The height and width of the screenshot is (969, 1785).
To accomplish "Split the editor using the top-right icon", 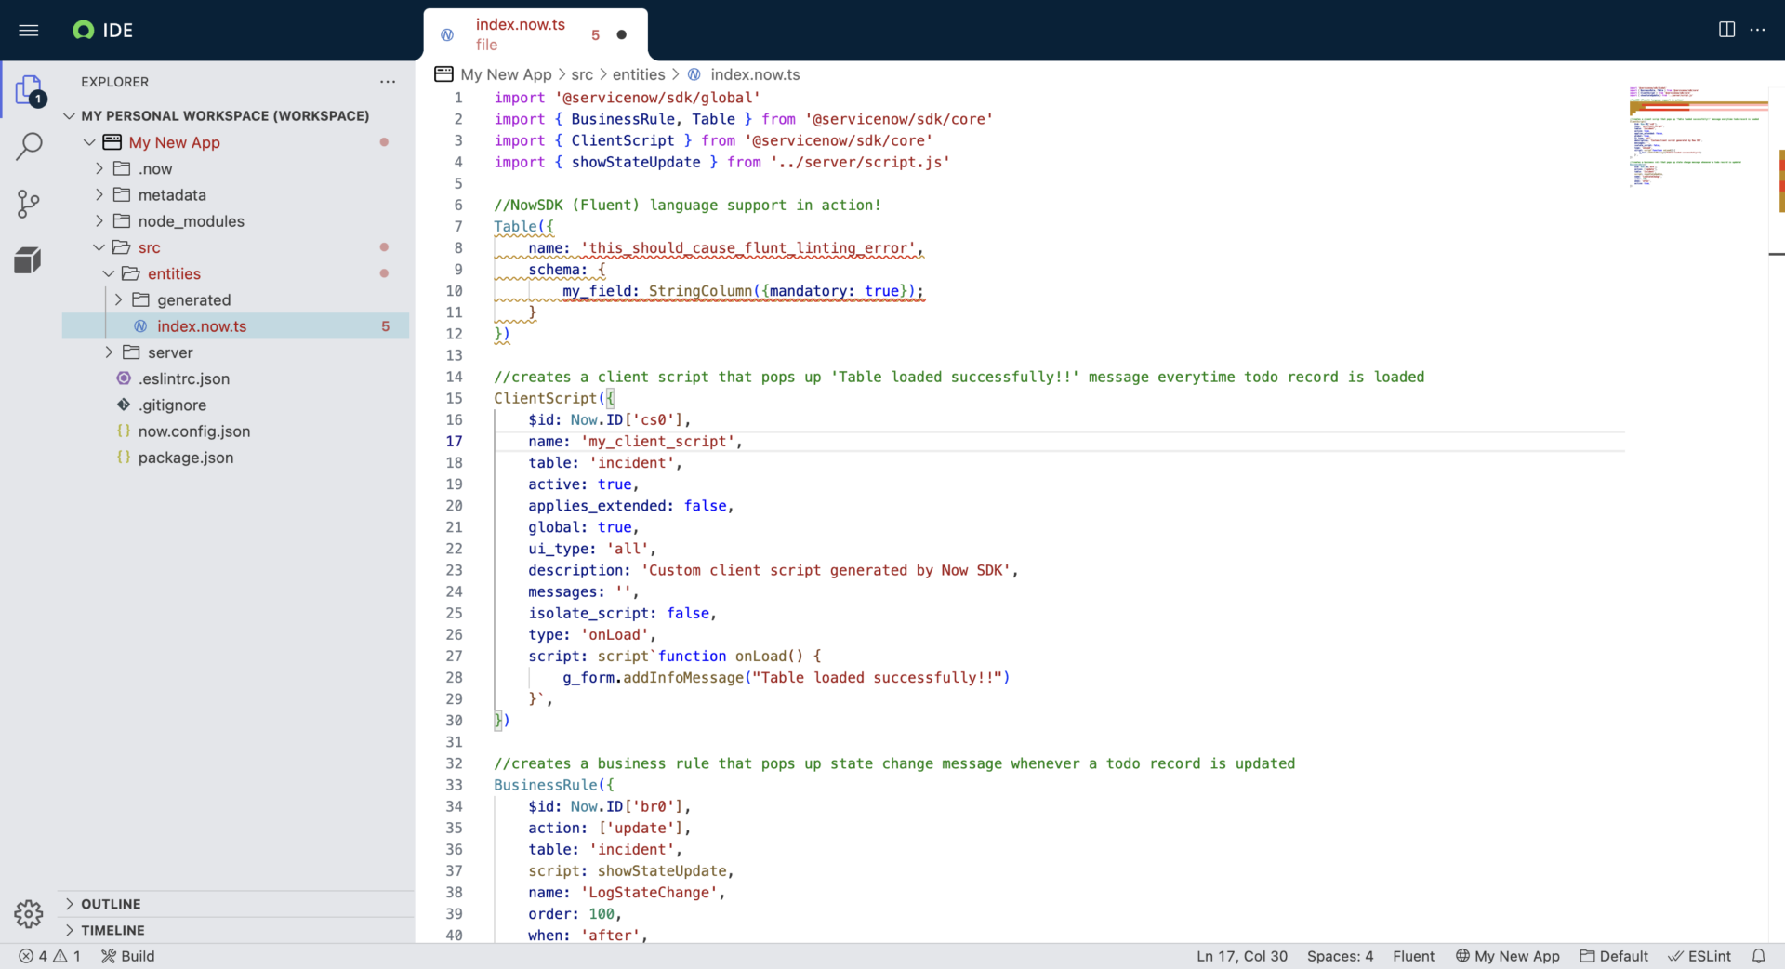I will tap(1726, 30).
